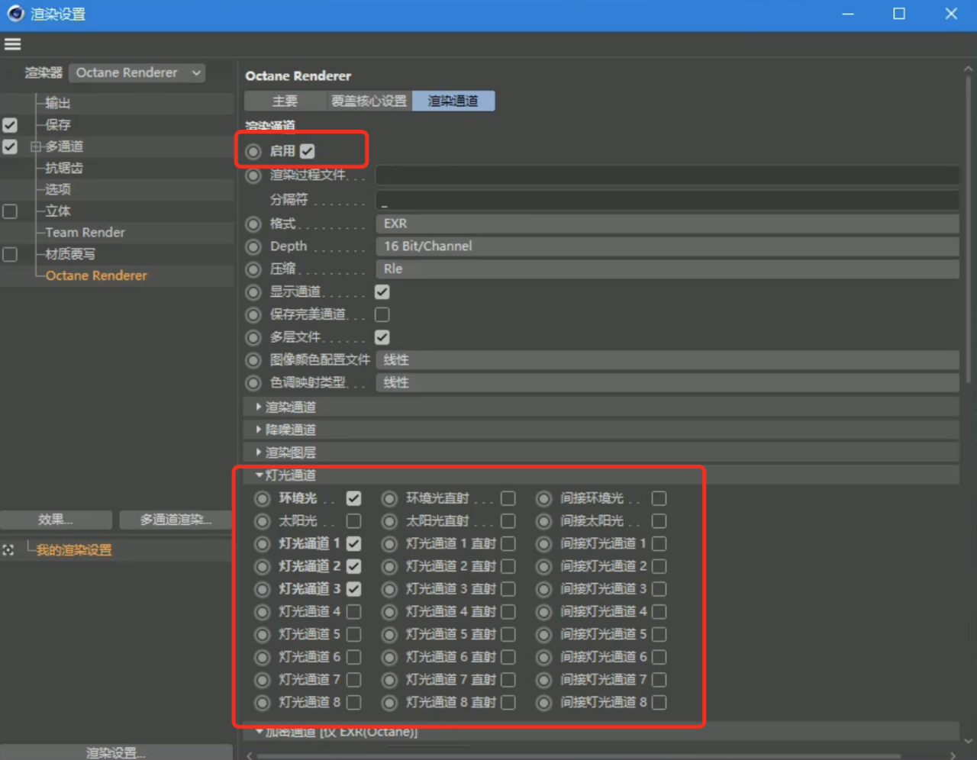Click the Cinema 4D logo icon
Viewport: 977px width, 760px height.
pos(15,14)
